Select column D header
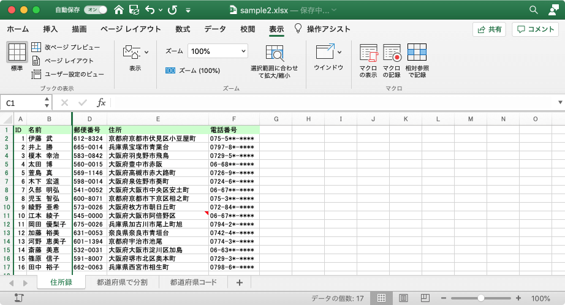Image resolution: width=565 pixels, height=305 pixels. coord(89,119)
